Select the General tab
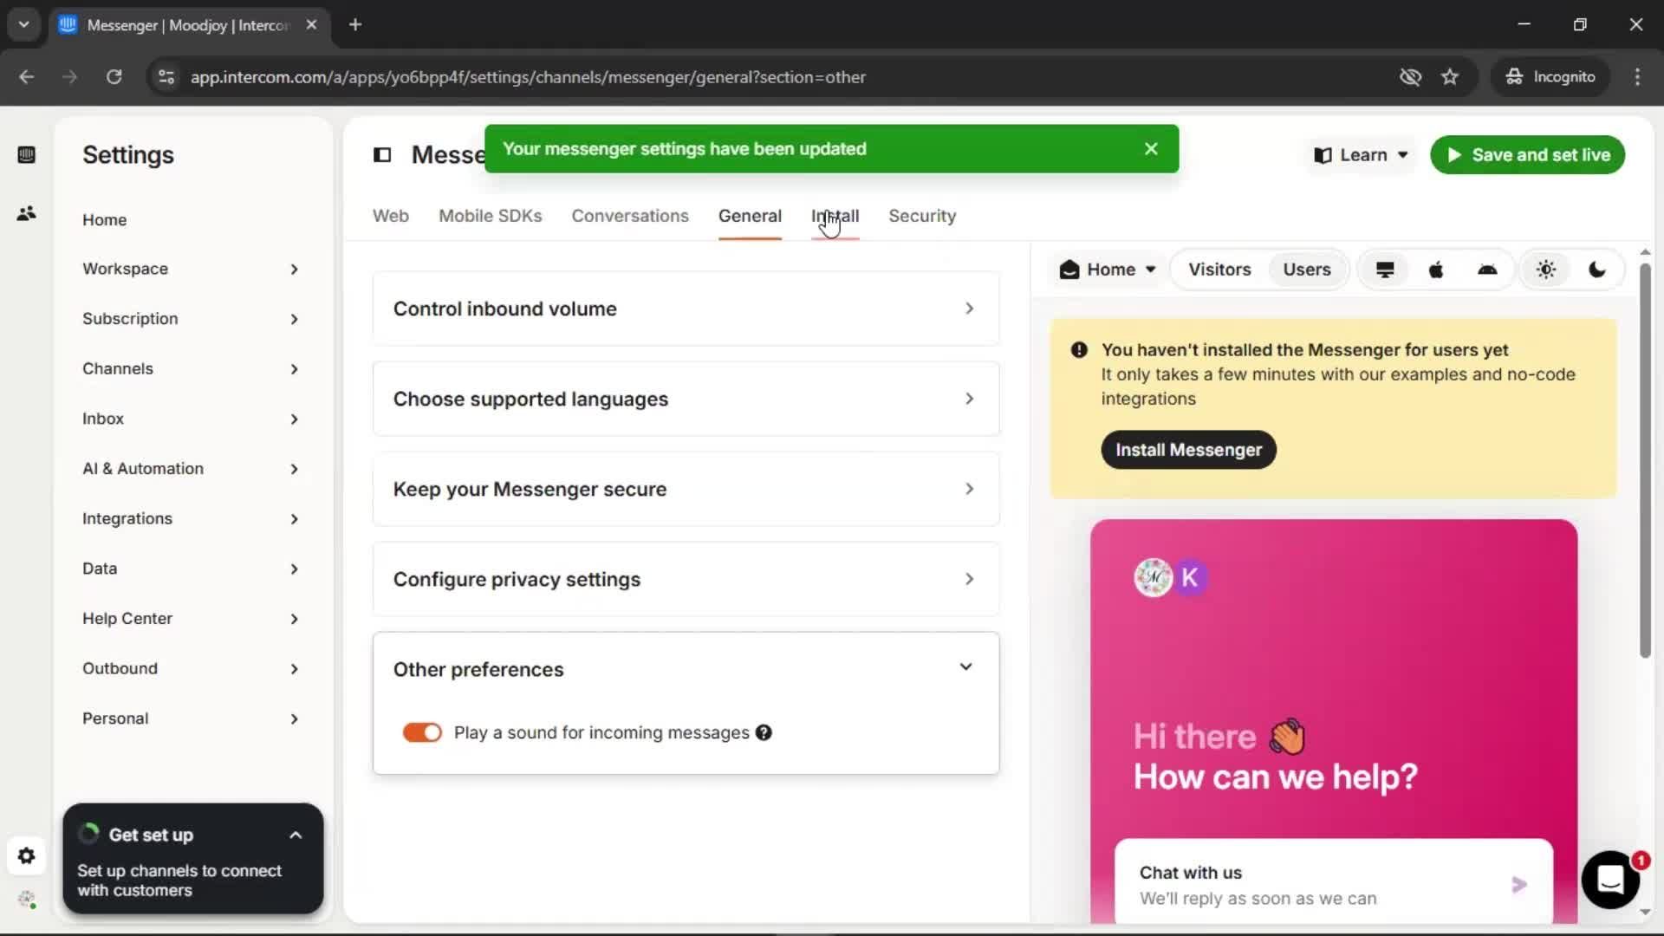 click(x=750, y=216)
